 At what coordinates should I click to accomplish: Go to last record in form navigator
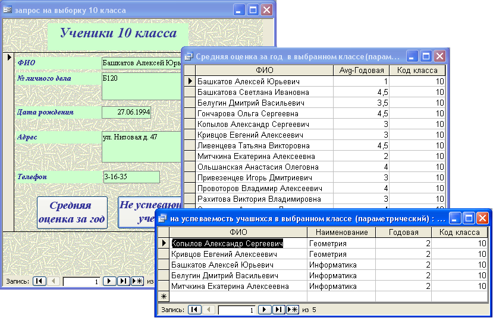pos(123,281)
